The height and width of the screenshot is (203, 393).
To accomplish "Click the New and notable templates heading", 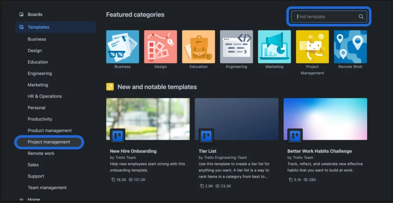I will click(157, 87).
